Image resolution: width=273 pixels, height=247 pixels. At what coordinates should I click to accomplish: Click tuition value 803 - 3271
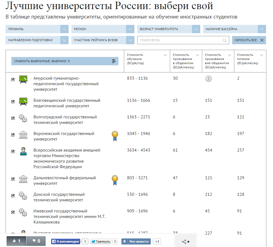click(137, 178)
